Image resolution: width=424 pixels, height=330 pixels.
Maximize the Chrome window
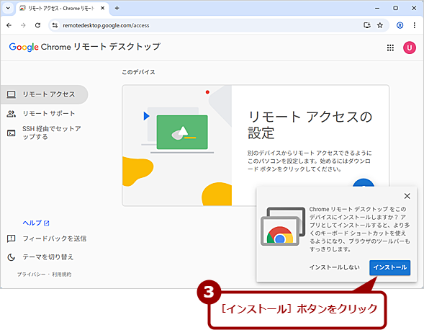(396, 8)
